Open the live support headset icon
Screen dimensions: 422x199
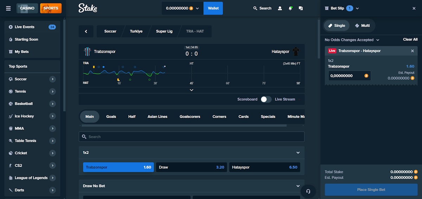tap(308, 191)
